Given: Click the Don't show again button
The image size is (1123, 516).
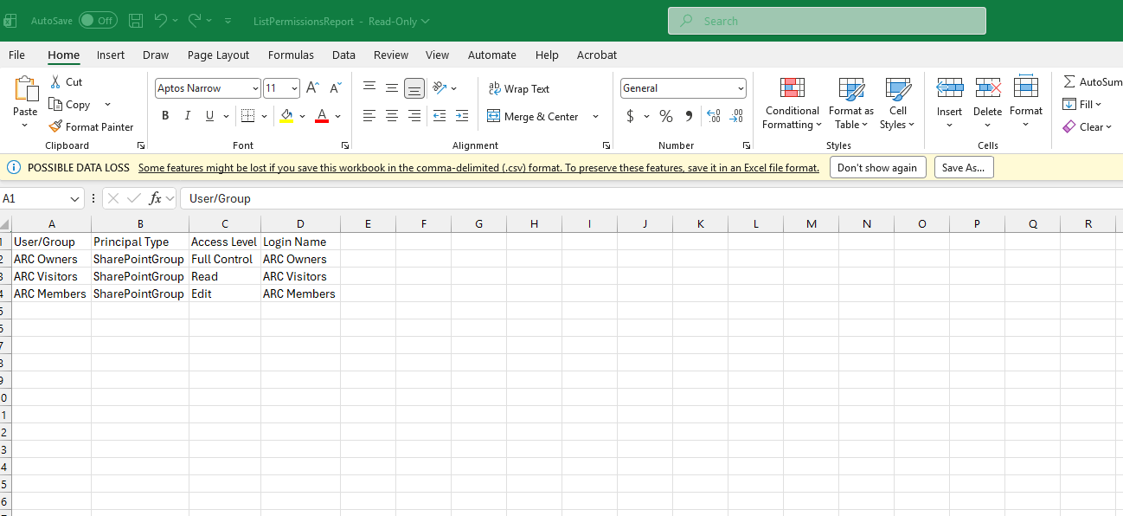Looking at the screenshot, I should point(877,168).
